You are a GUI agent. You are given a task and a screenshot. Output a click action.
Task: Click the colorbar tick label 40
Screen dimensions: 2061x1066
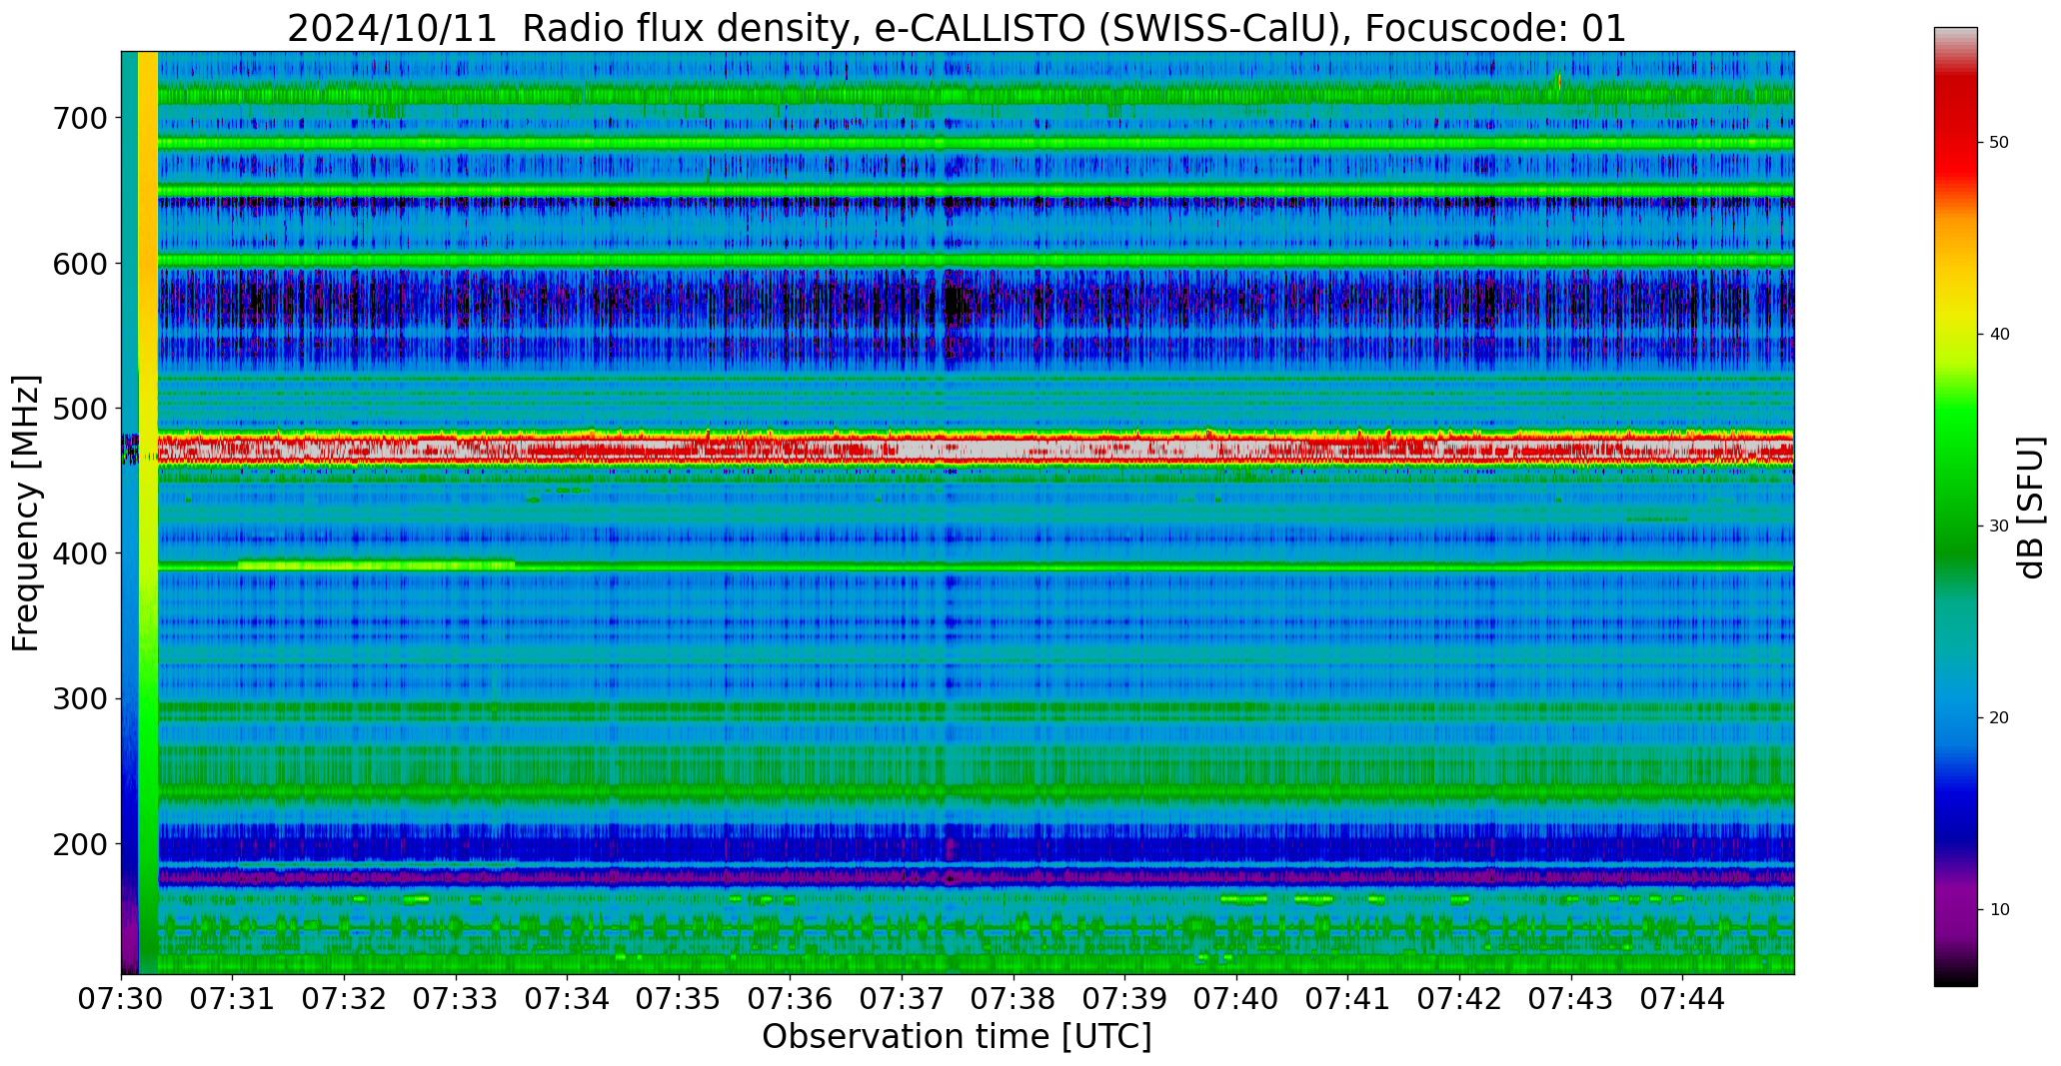1999,335
